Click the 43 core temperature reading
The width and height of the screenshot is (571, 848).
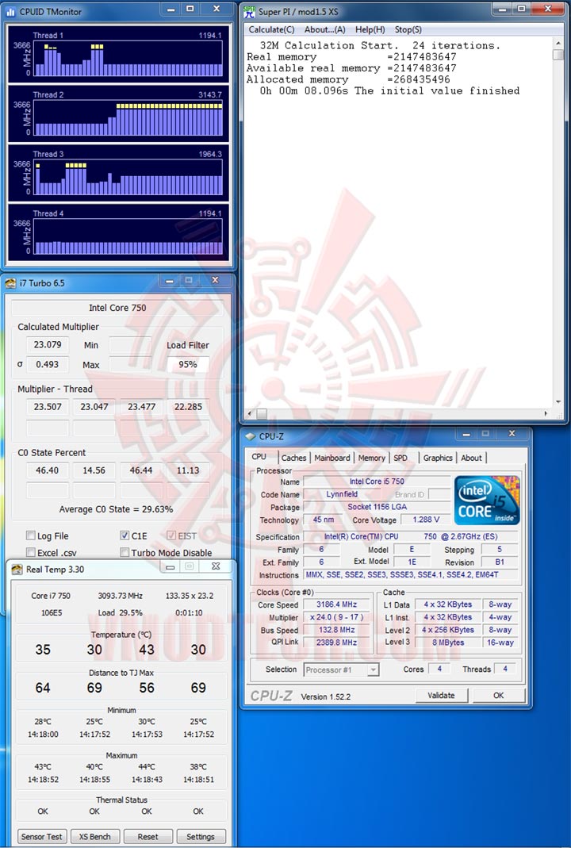coord(147,650)
